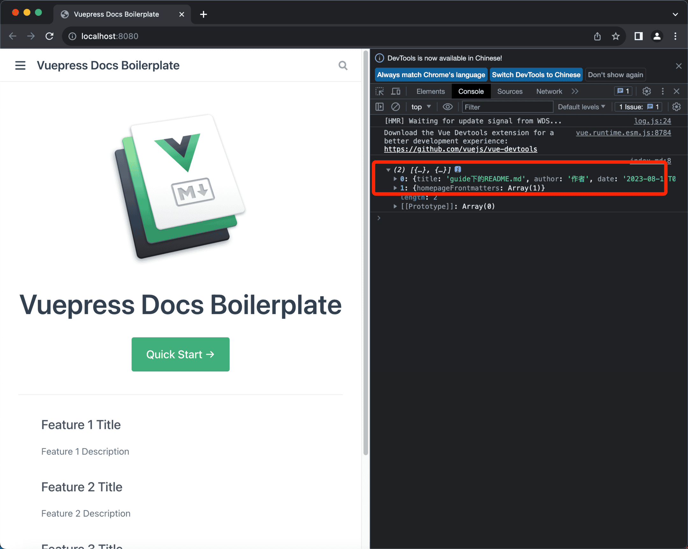Click the search magnifier icon on page
Viewport: 688px width, 549px height.
click(x=343, y=65)
